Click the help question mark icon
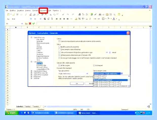Image resolution: width=157 pixels, height=120 pixels. click(x=119, y=14)
